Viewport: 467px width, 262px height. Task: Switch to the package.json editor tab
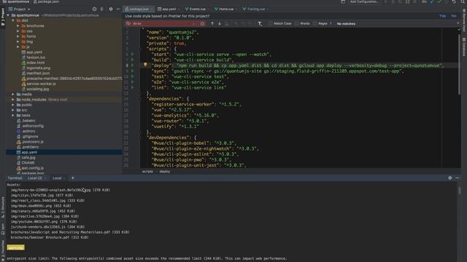139,9
